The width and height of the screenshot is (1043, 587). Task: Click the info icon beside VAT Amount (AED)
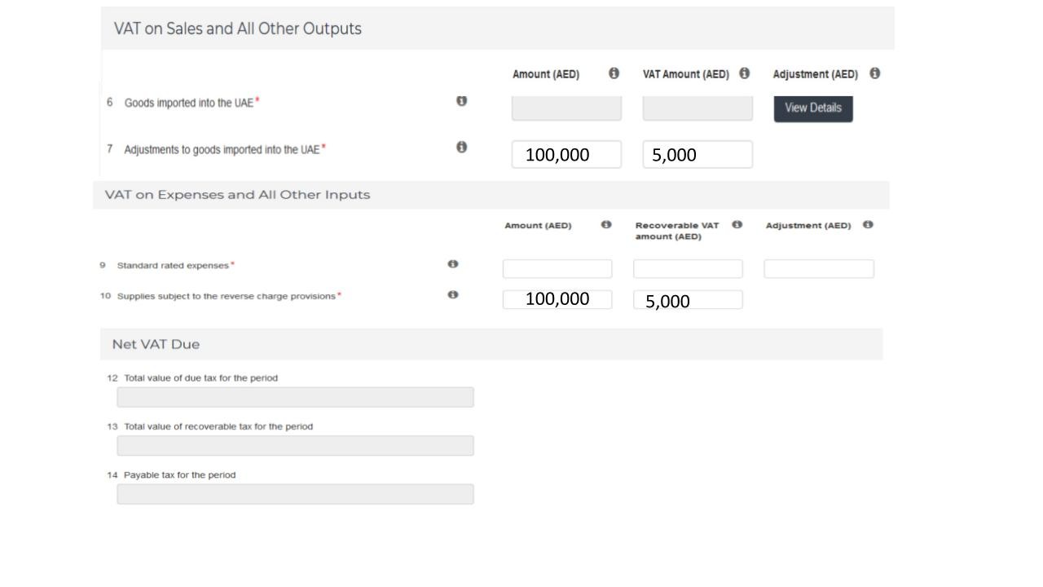pyautogui.click(x=745, y=73)
